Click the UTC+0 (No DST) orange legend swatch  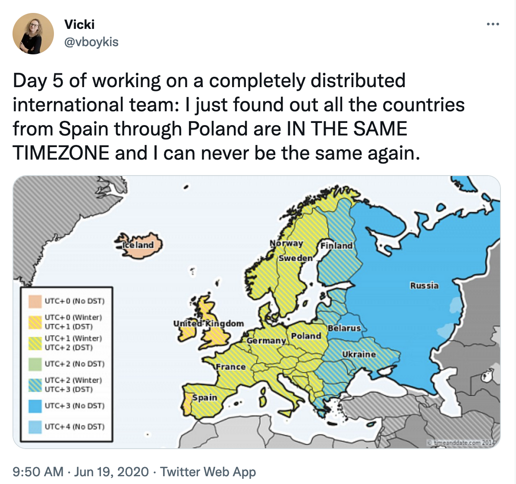(35, 302)
